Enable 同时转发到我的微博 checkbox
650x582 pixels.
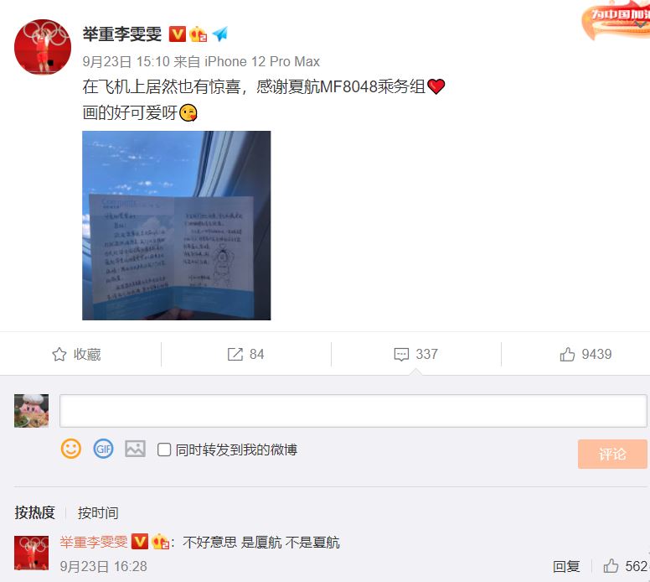[164, 449]
